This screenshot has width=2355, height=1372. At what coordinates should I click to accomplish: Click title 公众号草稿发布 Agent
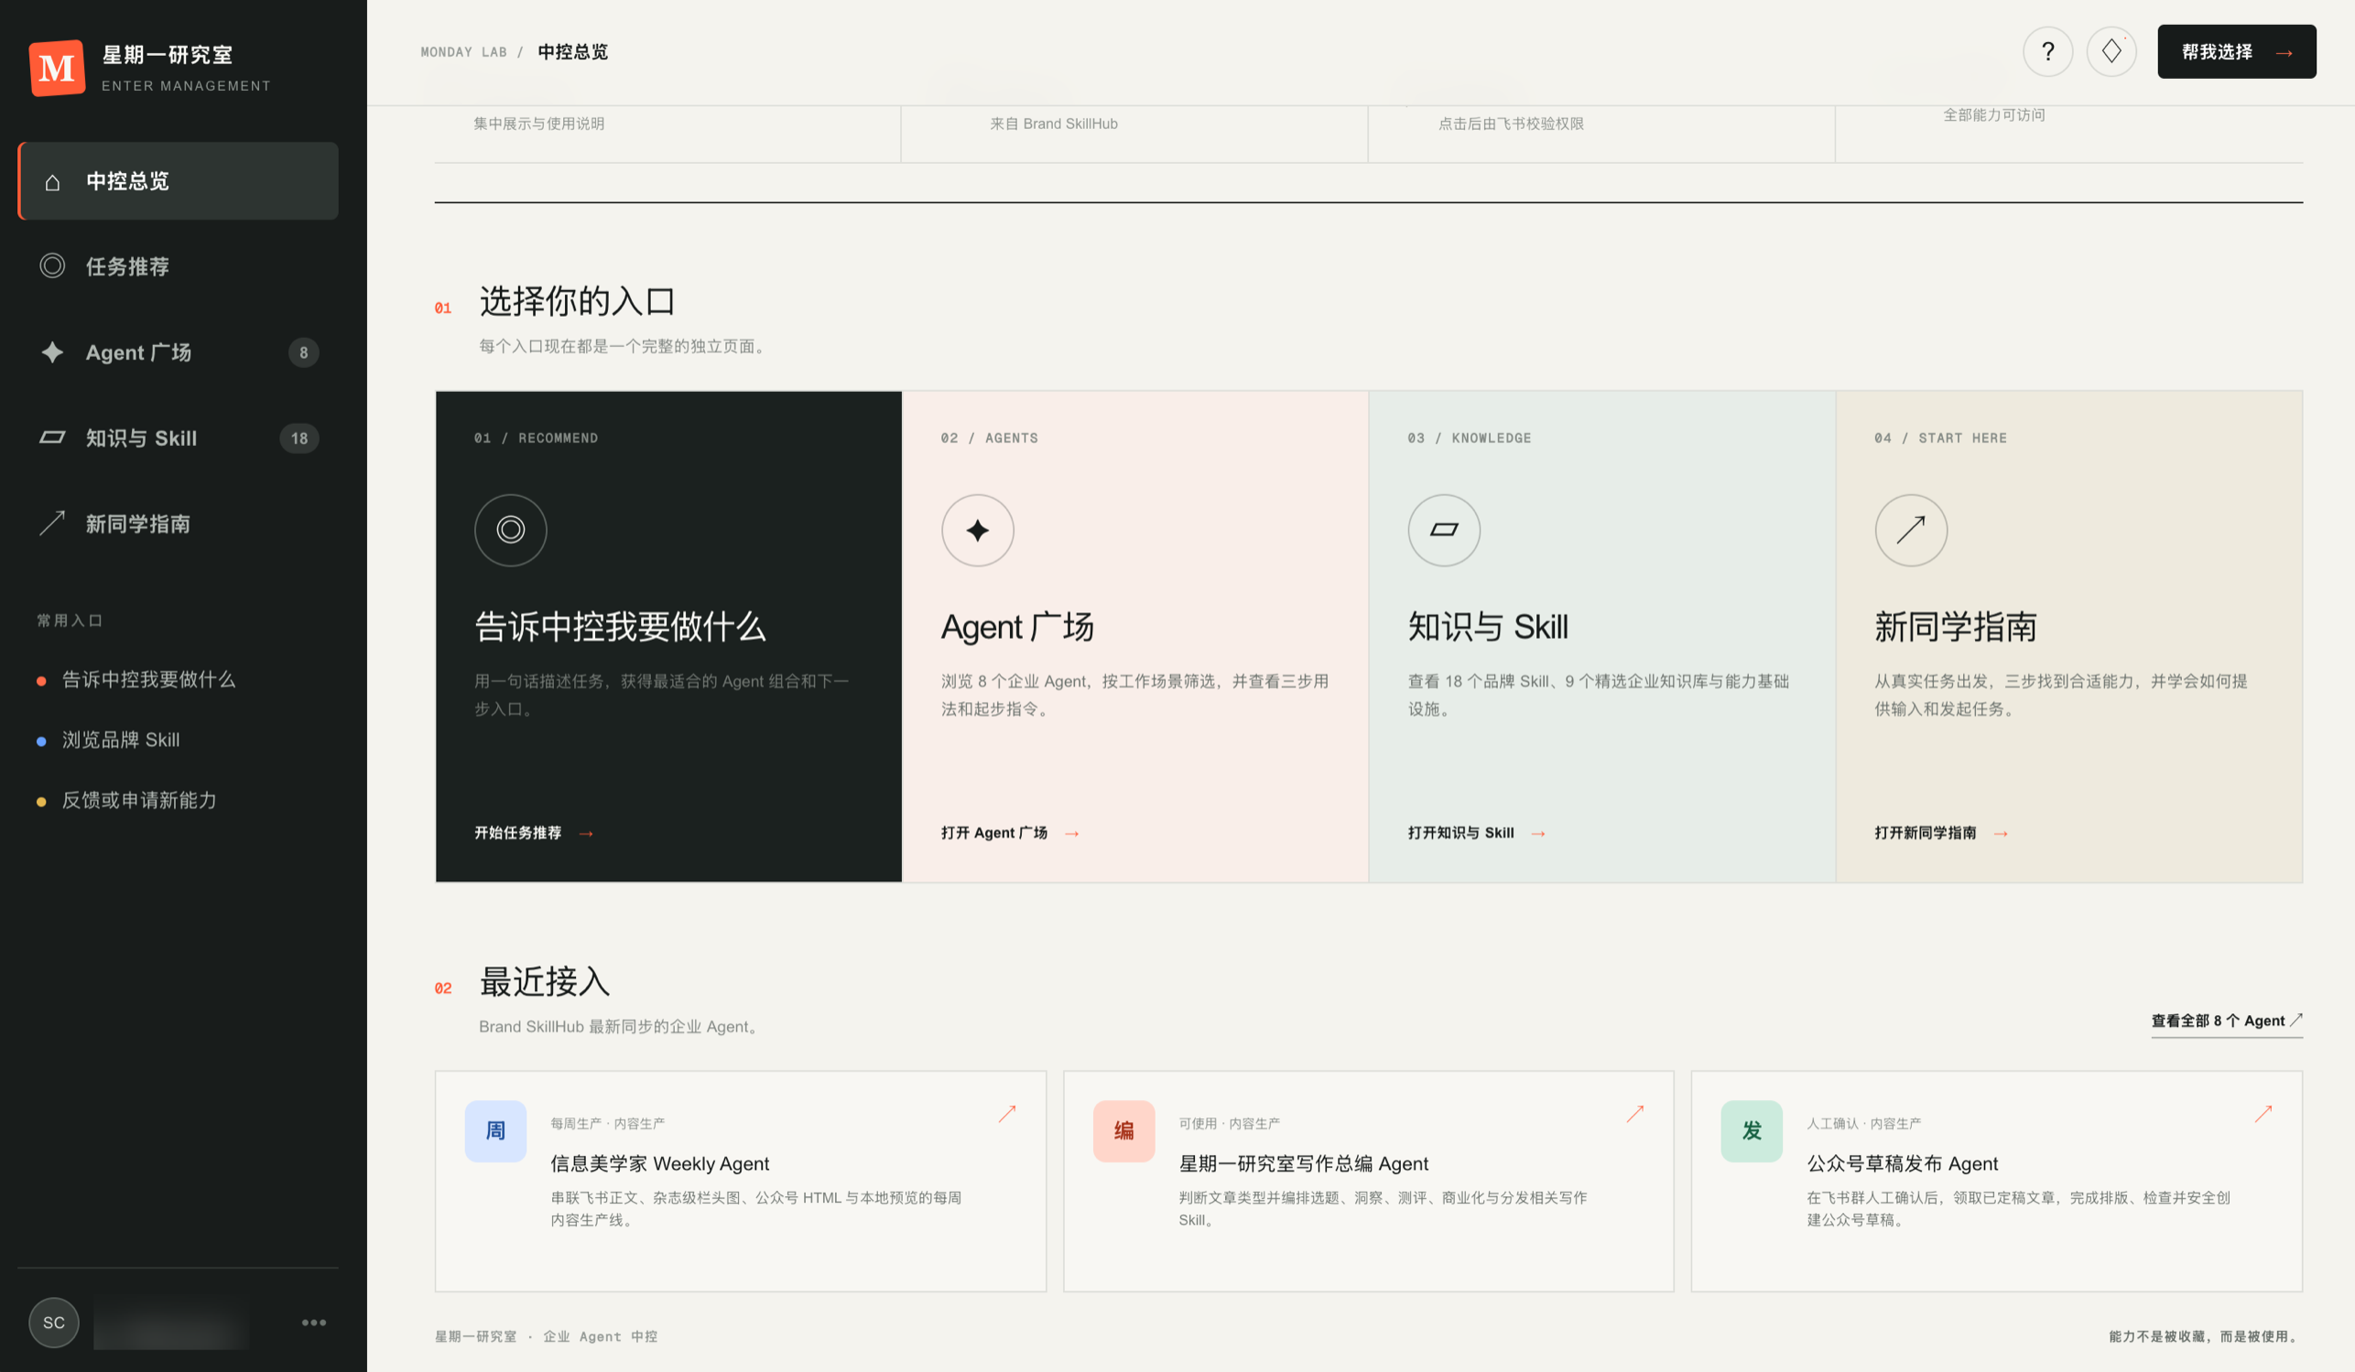(x=1902, y=1163)
